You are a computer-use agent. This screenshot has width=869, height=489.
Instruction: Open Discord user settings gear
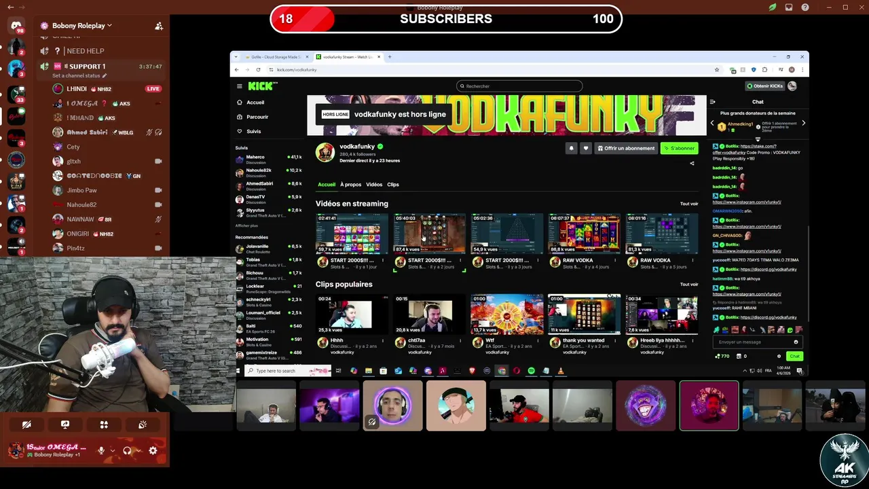point(153,450)
